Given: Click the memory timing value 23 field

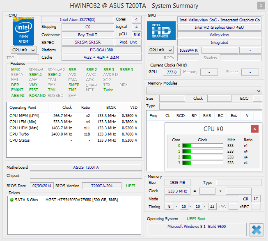Looking at the screenshot, I should (x=212, y=206).
